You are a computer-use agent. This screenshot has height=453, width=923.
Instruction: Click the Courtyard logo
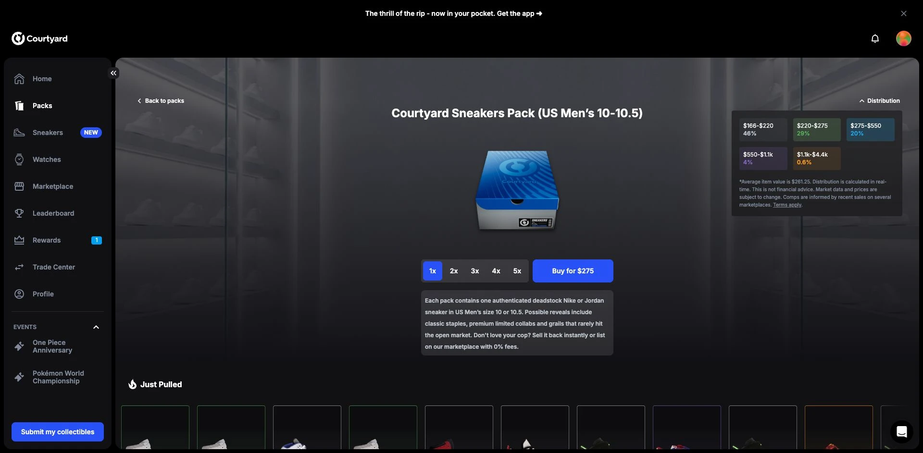coord(39,38)
